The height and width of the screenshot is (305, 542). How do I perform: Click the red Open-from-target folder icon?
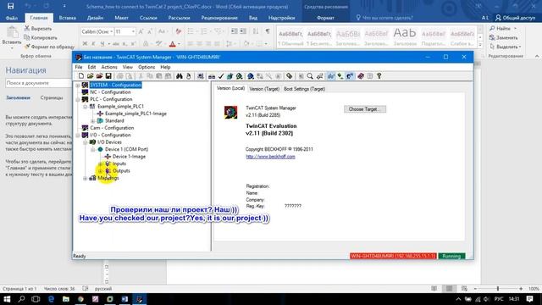pyautogui.click(x=99, y=76)
